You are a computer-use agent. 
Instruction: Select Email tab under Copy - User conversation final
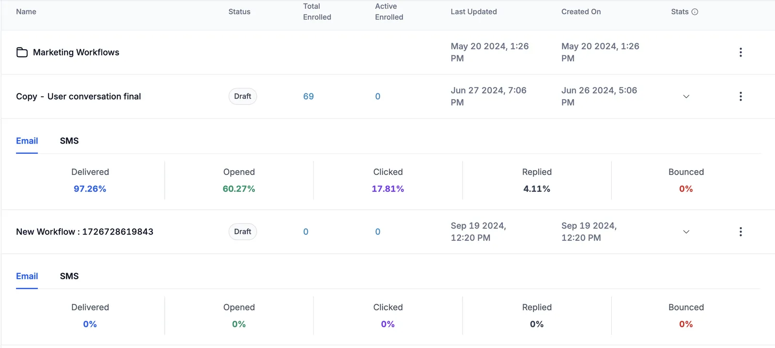27,141
